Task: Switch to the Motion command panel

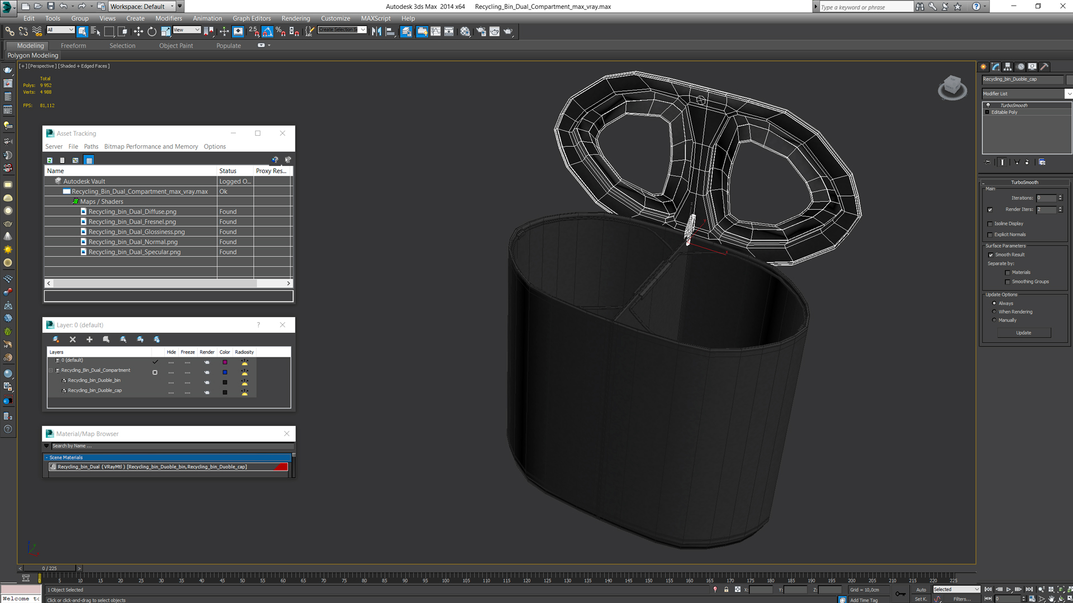Action: pos(1020,66)
